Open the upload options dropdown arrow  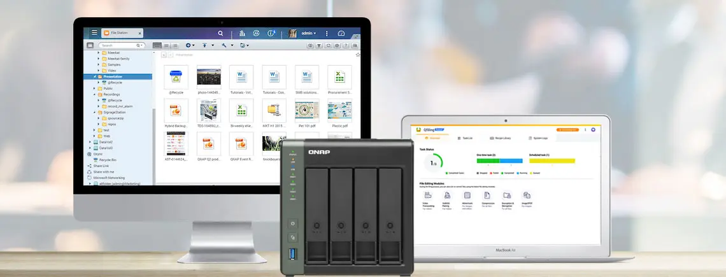click(x=213, y=45)
